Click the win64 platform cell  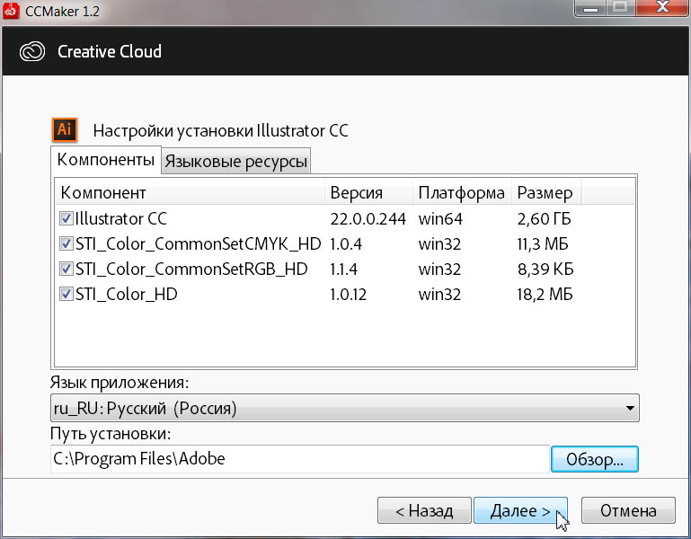click(440, 218)
